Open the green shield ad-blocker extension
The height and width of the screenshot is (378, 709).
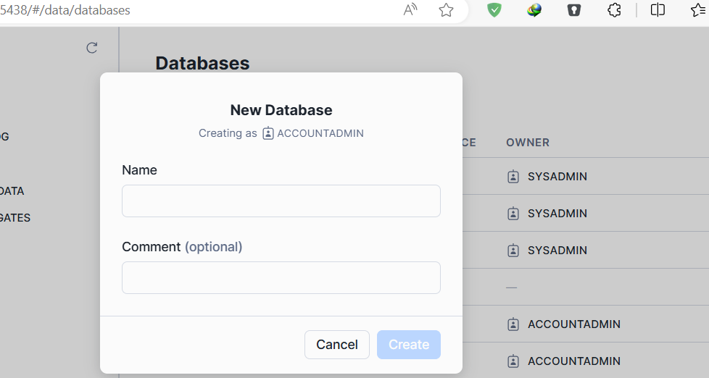[x=494, y=10]
